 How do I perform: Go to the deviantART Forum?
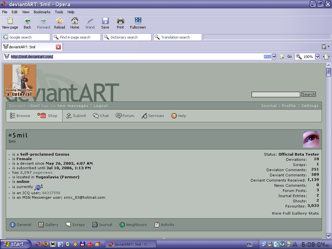125,116
